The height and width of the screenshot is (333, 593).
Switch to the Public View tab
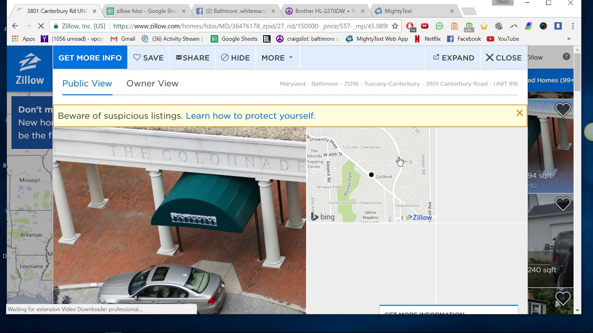(87, 84)
